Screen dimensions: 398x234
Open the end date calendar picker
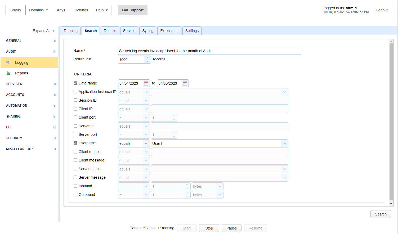(x=185, y=83)
